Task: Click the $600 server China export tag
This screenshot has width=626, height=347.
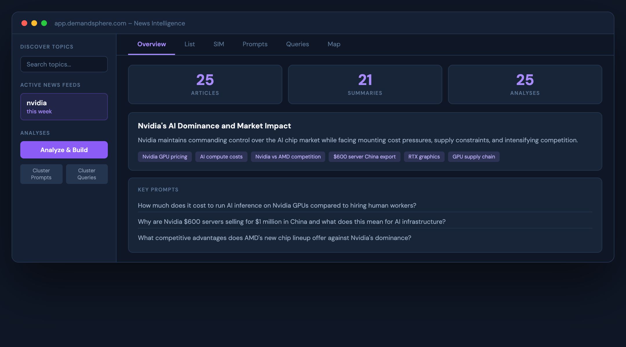Action: (x=364, y=156)
